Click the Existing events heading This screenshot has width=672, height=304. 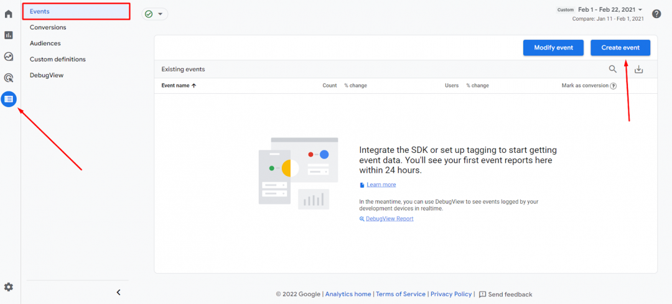click(x=183, y=69)
